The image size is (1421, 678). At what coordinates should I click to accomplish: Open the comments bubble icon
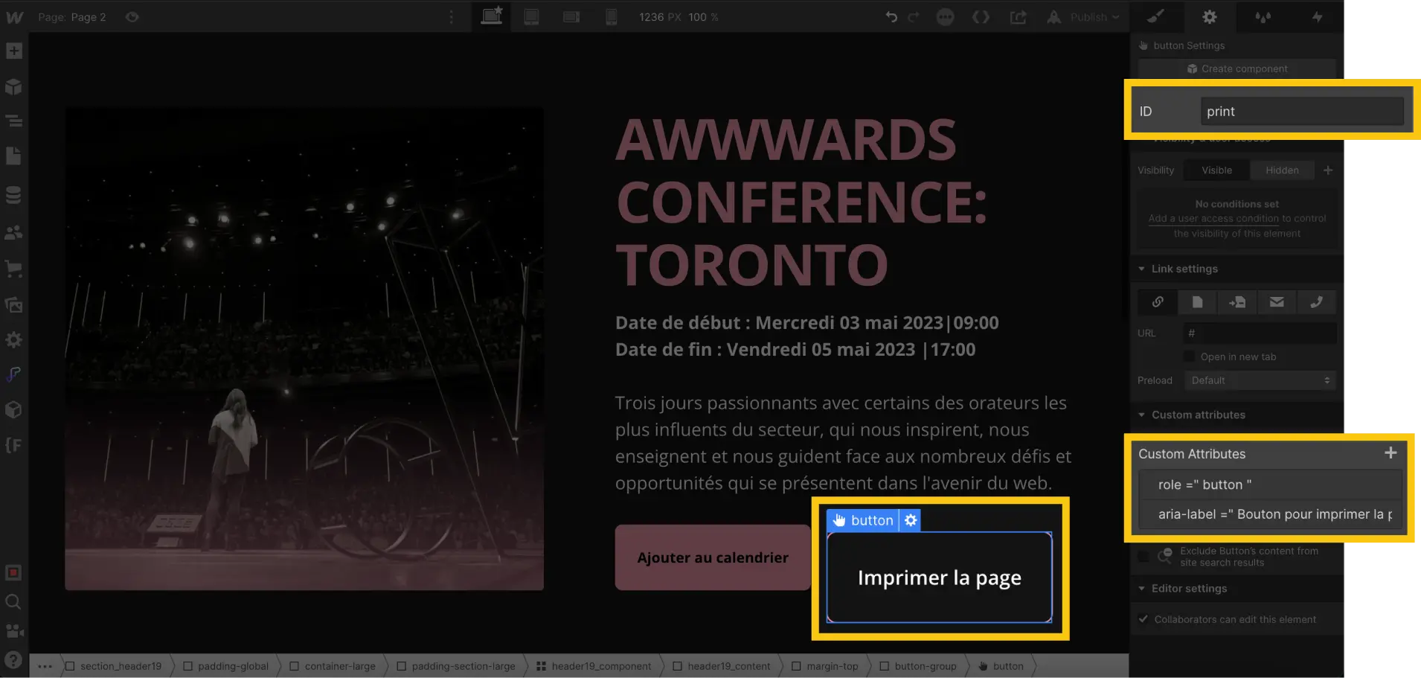pos(945,17)
